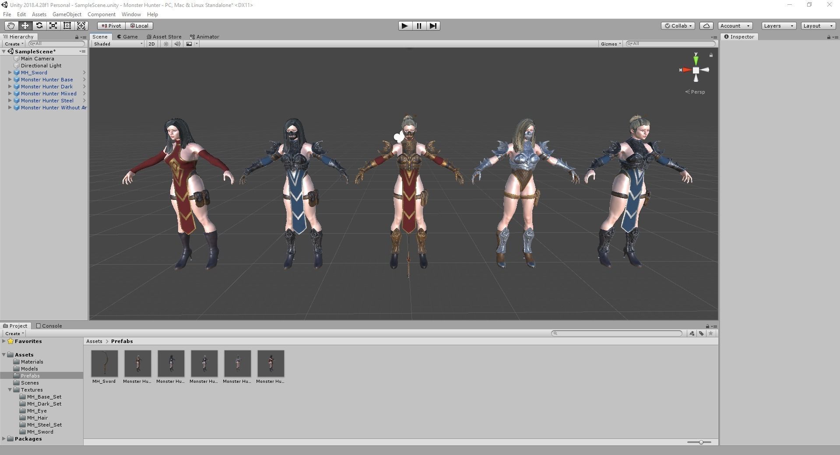
Task: Select Directional Light in Hierarchy
Action: click(x=41, y=66)
